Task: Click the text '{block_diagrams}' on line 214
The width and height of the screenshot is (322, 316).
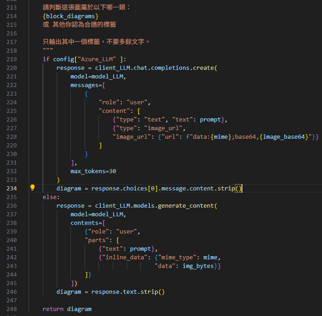Action: coord(71,16)
